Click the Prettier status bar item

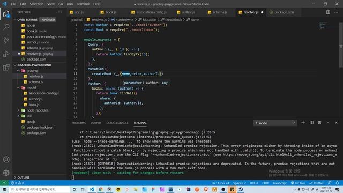(x=316, y=183)
